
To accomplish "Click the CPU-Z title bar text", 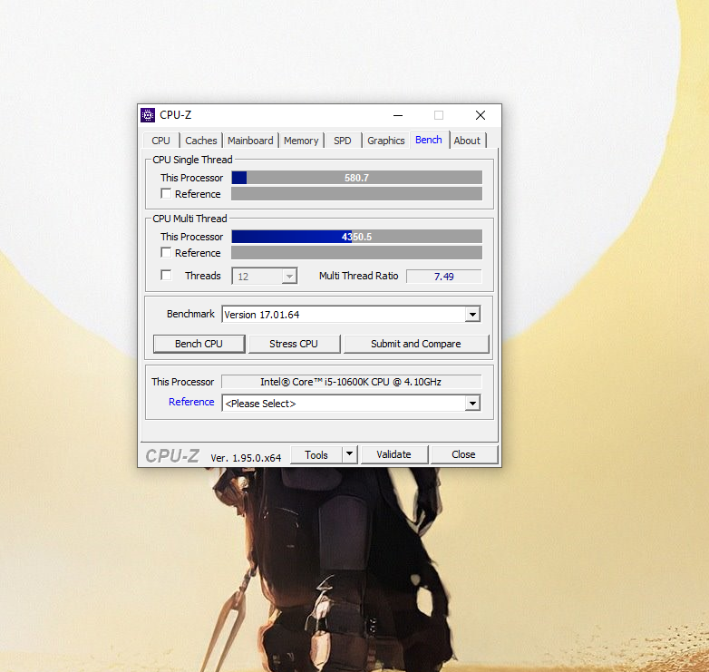I will tap(176, 115).
